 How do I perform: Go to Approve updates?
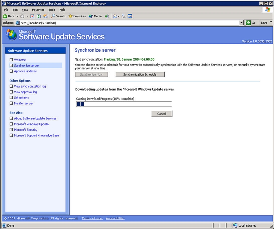click(x=25, y=71)
